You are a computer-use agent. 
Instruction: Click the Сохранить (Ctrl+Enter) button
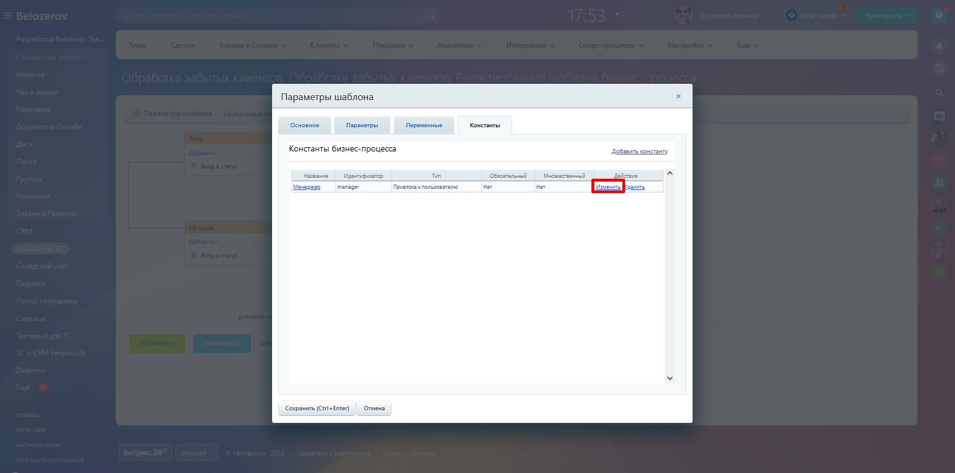pyautogui.click(x=317, y=408)
